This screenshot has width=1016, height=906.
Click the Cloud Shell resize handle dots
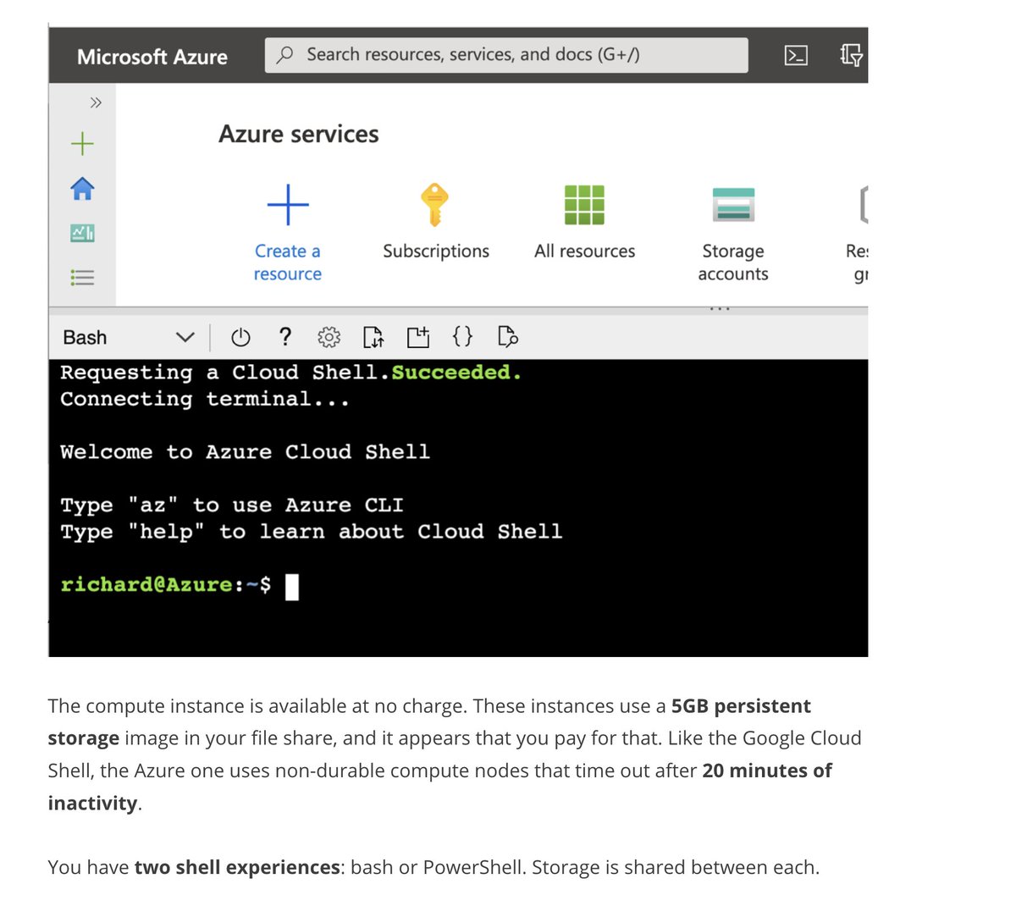click(720, 309)
